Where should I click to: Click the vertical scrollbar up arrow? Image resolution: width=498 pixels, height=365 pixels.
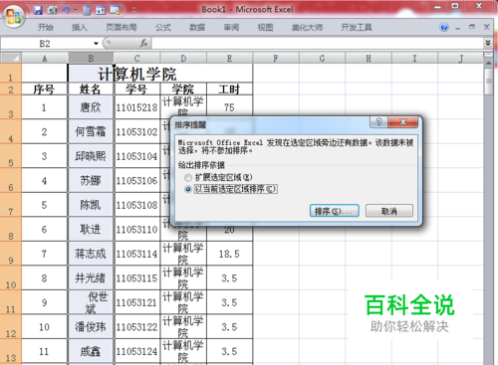click(x=488, y=63)
